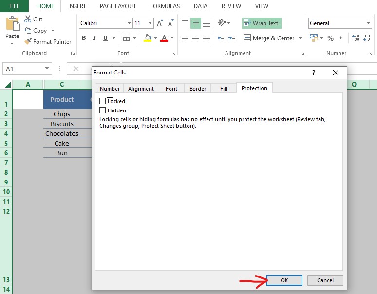Open Font tab in Format Cells
This screenshot has width=377, height=294.
click(x=171, y=89)
